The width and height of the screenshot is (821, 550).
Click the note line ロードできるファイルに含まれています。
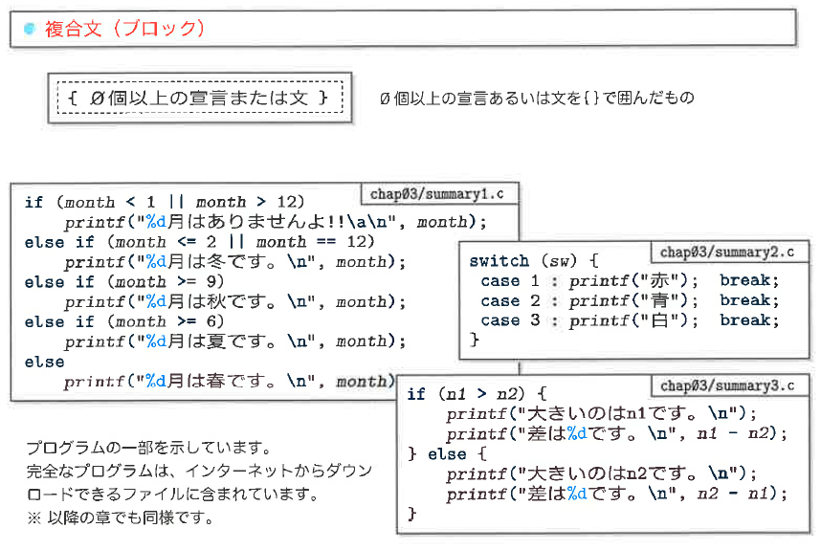[173, 494]
